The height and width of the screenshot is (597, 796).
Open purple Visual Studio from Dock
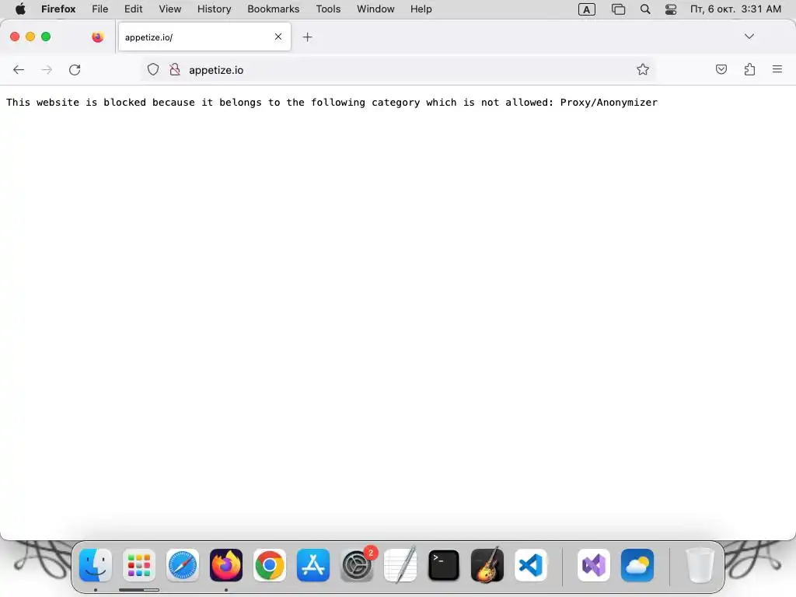click(593, 565)
